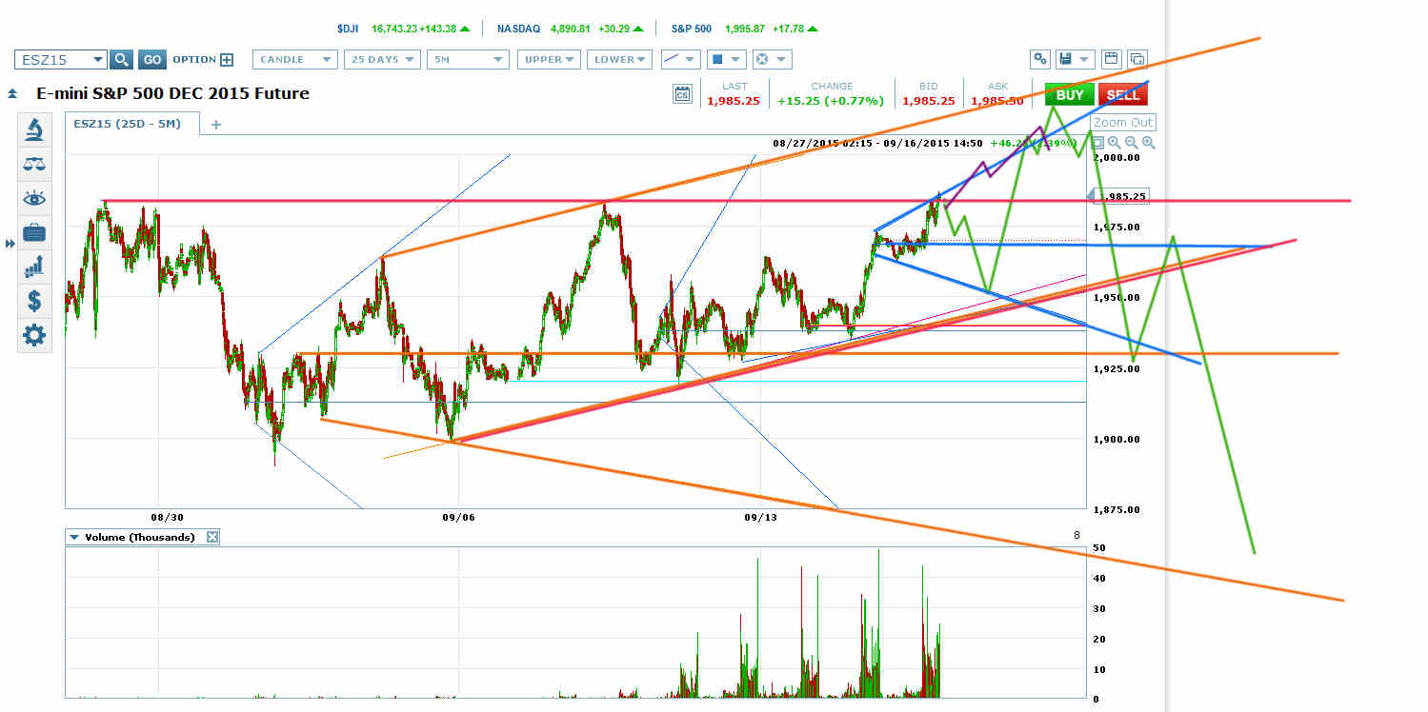Click the first magnifier zoom-in icon
The width and height of the screenshot is (1428, 712).
coord(1115,142)
